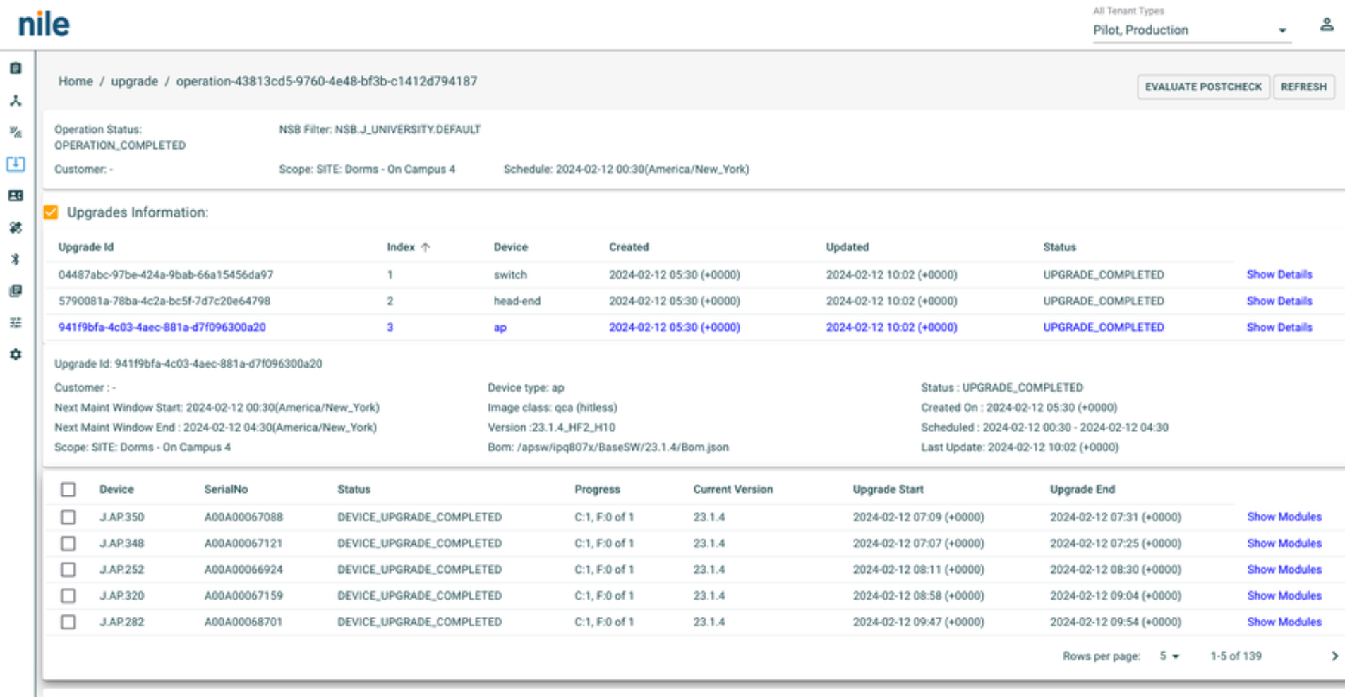Select upgrade ID 5790081a-78ba-4c2a-bc5f-7d7c20e64798
Screen dimensions: 1345x697
pyautogui.click(x=164, y=301)
